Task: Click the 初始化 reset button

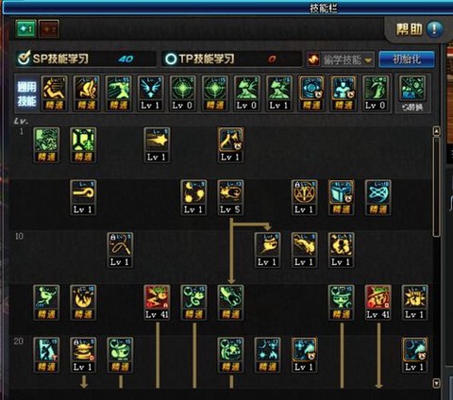Action: (407, 59)
